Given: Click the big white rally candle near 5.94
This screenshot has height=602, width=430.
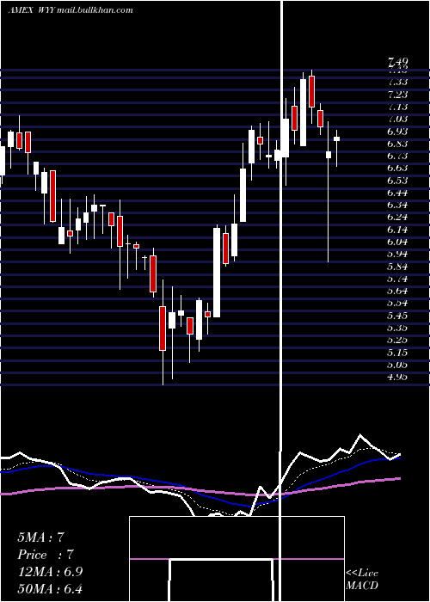Looking at the screenshot, I should pos(217,273).
